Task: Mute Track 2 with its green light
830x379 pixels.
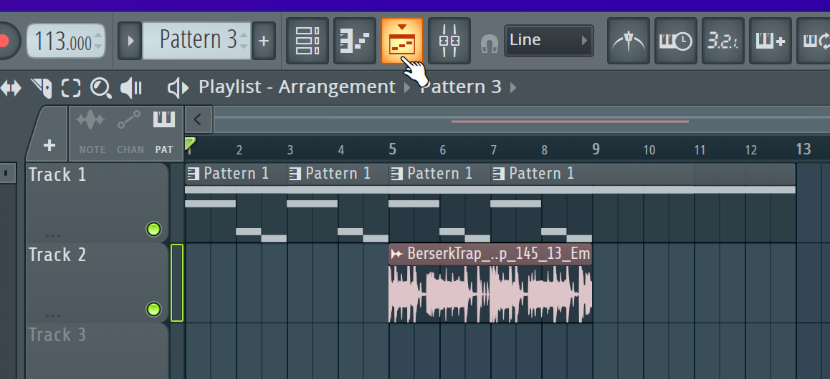Action: tap(153, 309)
